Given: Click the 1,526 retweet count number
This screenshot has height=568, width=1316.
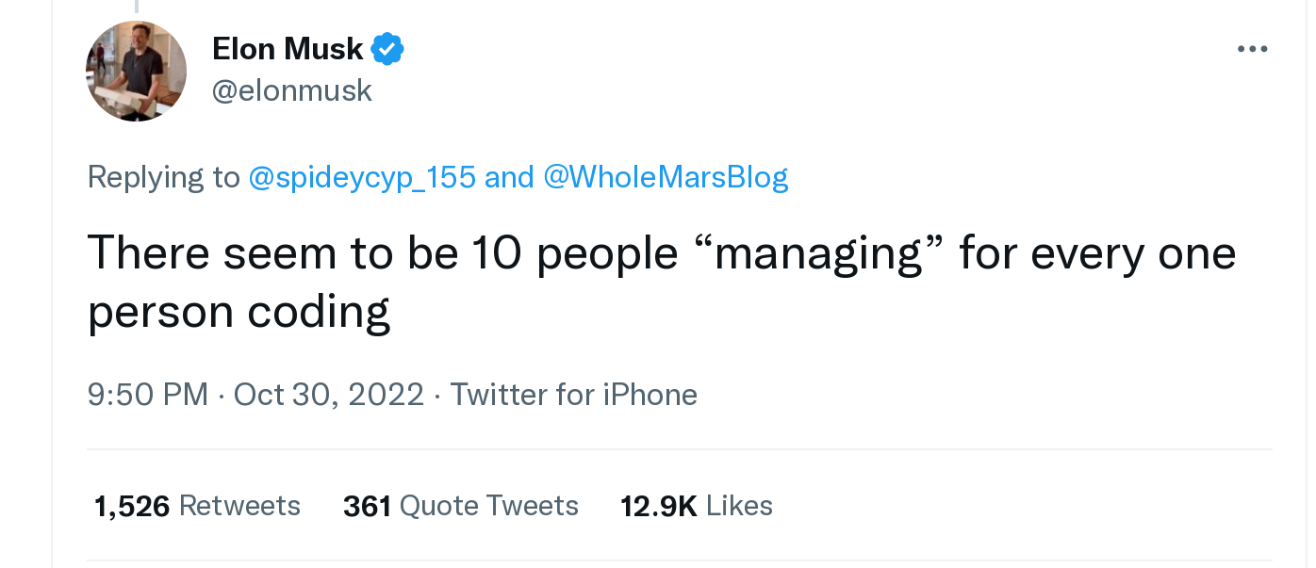Looking at the screenshot, I should (x=132, y=506).
